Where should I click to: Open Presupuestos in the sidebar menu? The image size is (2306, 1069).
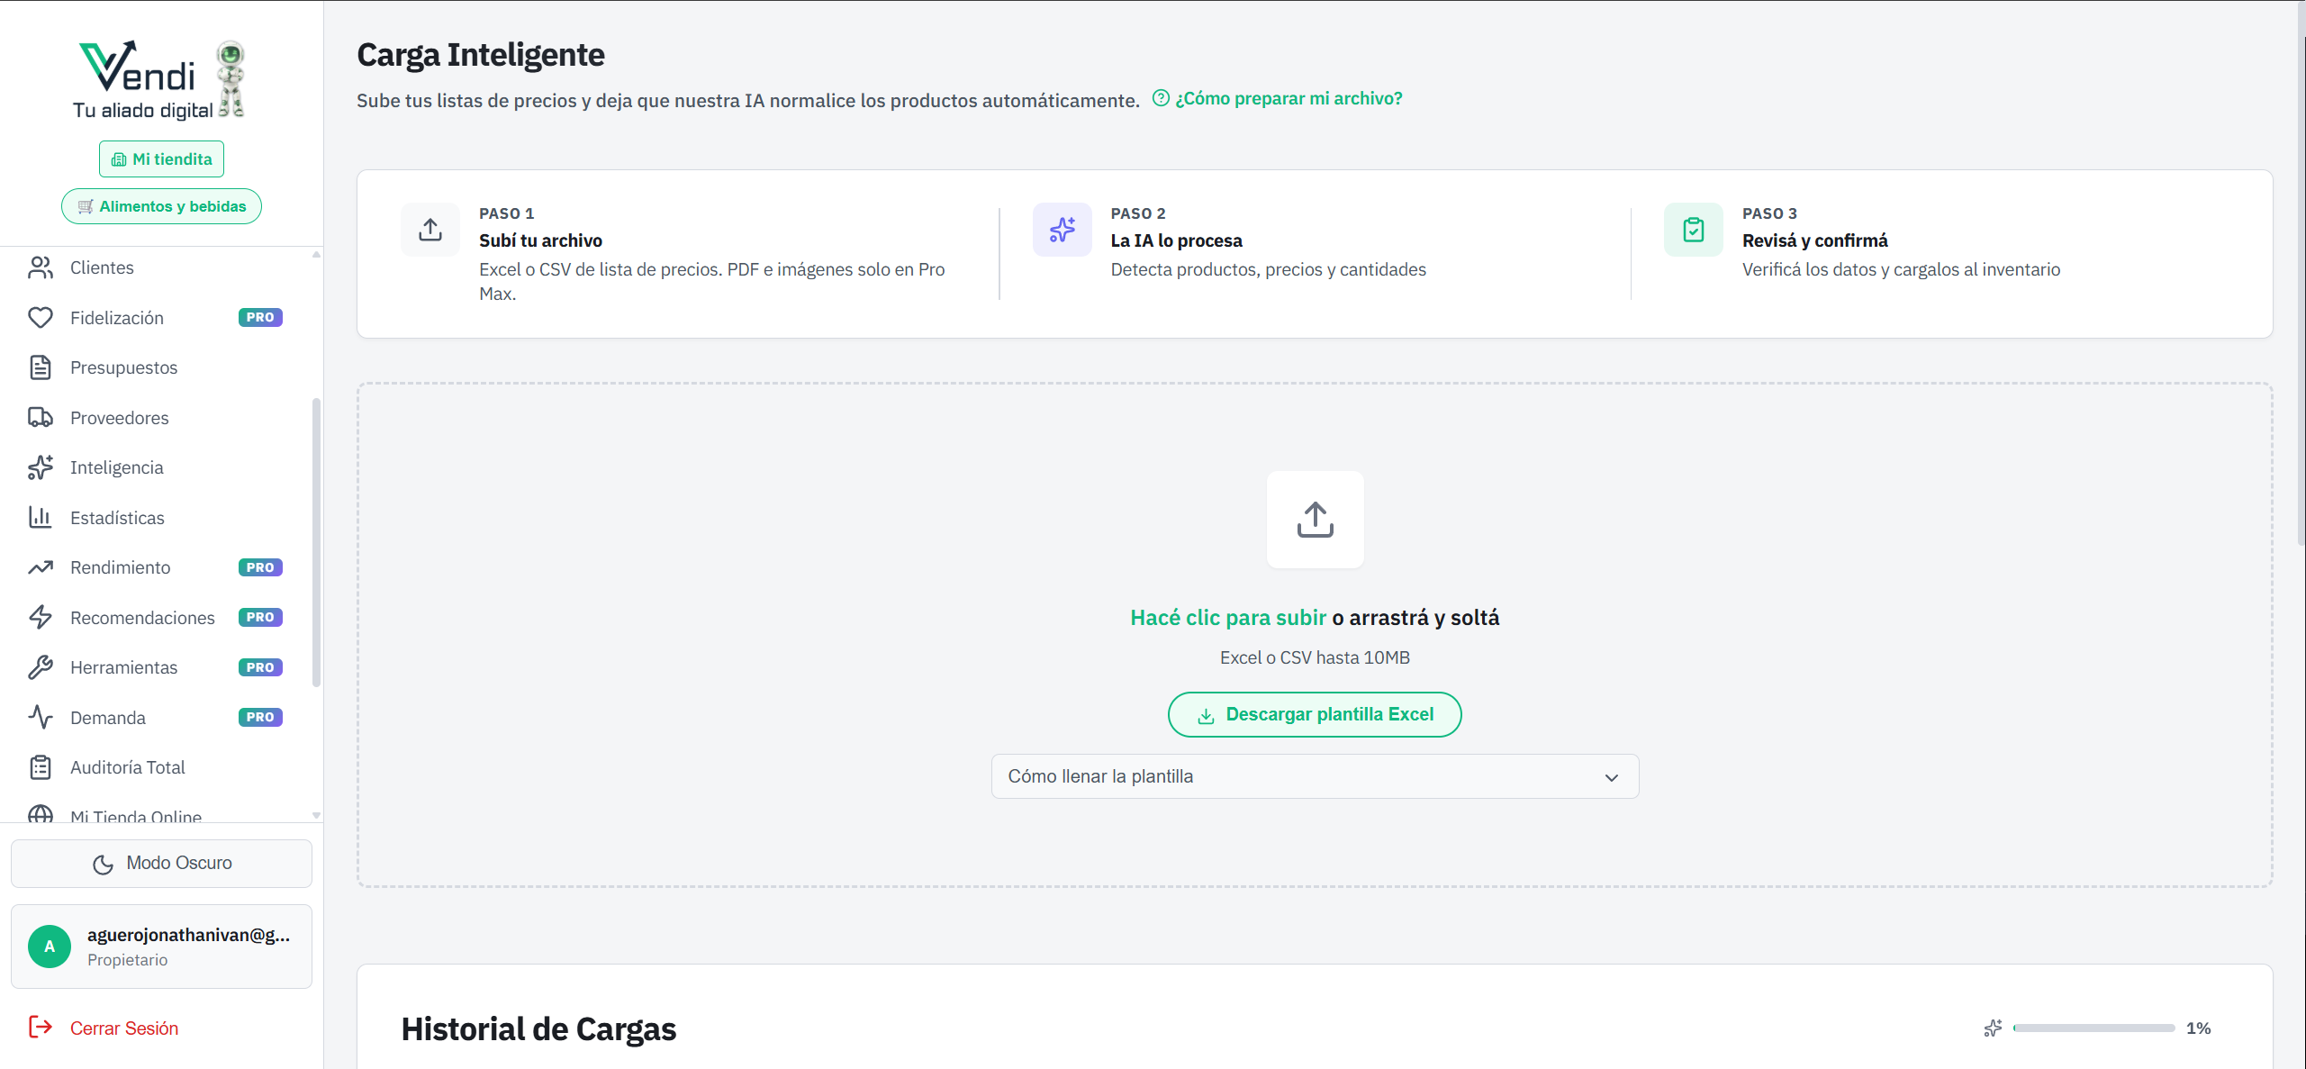(x=124, y=367)
